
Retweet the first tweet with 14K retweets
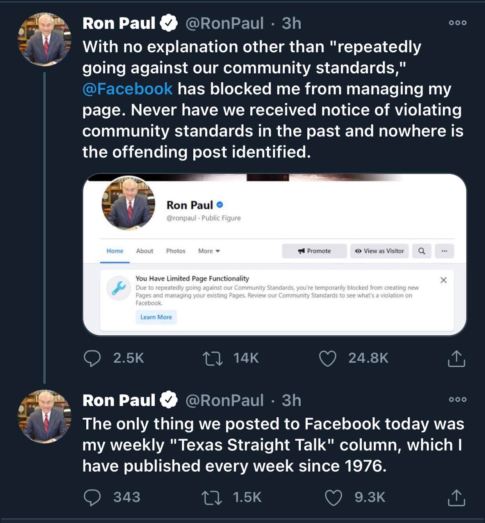point(213,358)
